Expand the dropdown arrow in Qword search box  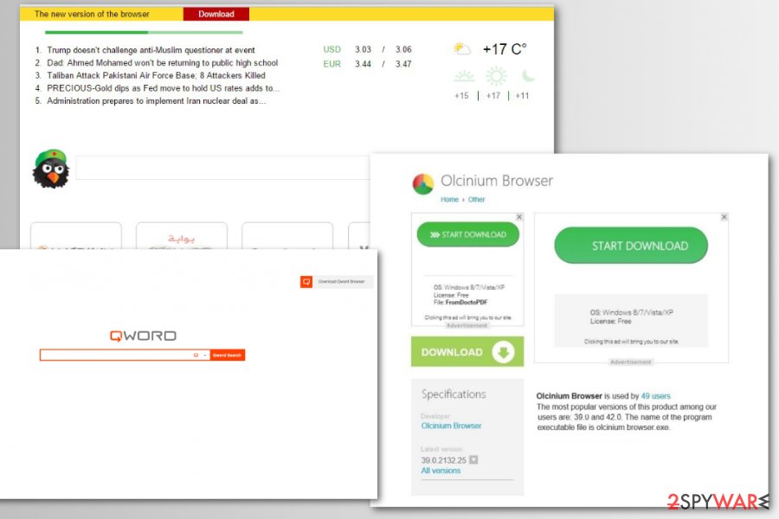pos(204,356)
